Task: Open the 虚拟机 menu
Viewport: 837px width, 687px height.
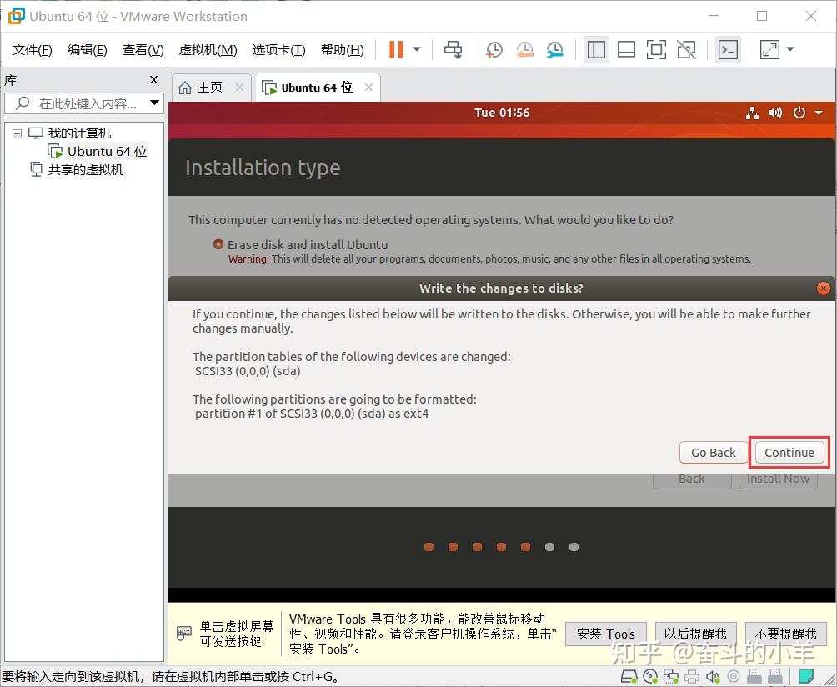Action: [x=208, y=49]
